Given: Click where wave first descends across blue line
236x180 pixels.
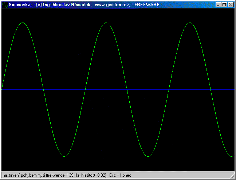Looking at the screenshot, I should [43, 89].
